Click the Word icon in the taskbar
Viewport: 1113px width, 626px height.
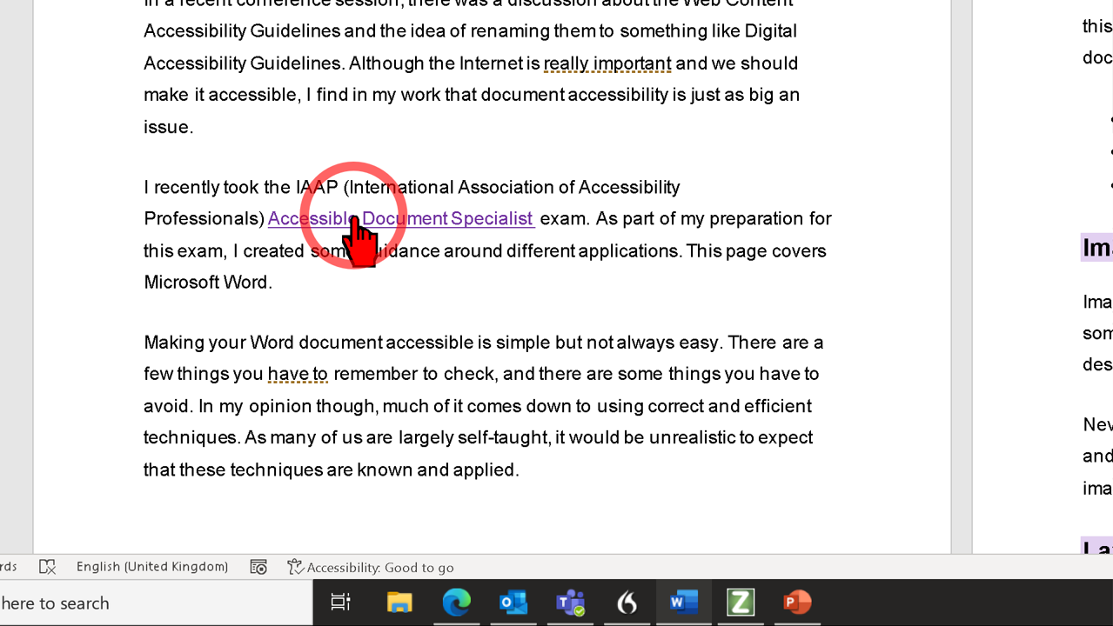point(684,602)
